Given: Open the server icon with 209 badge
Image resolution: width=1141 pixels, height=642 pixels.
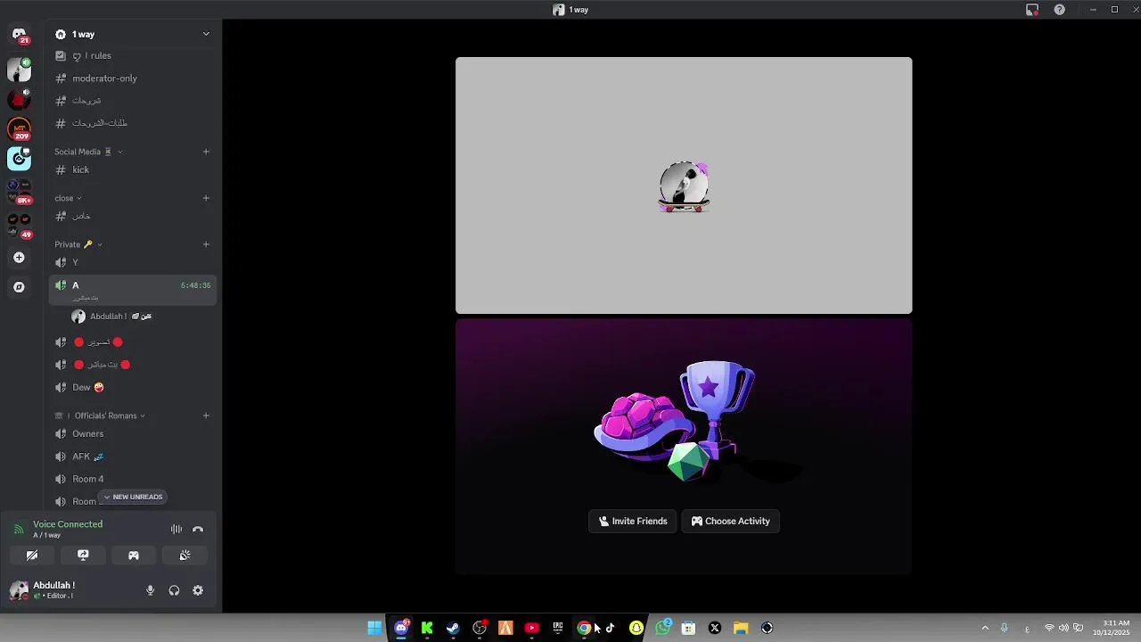Looking at the screenshot, I should tap(19, 129).
